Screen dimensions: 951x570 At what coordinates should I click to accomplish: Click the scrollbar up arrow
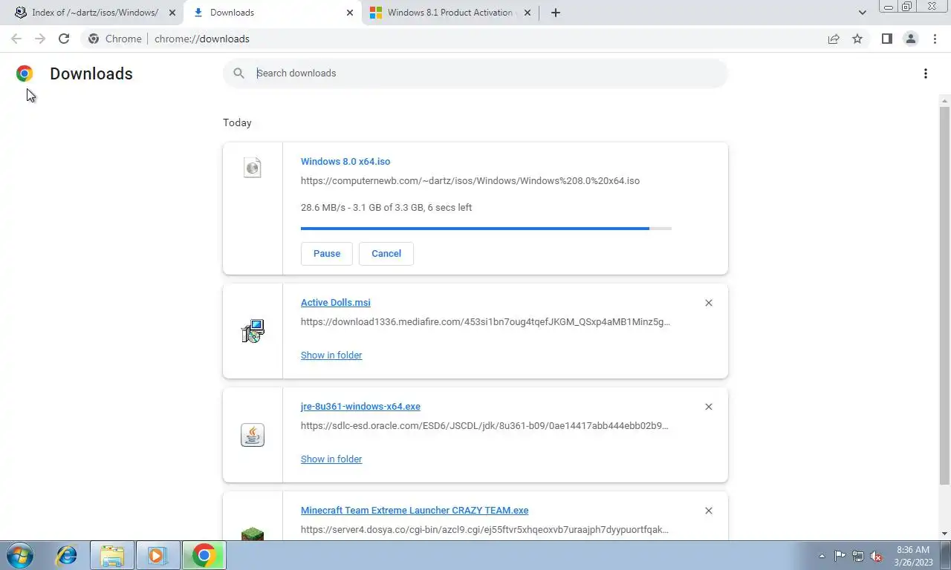tap(945, 100)
